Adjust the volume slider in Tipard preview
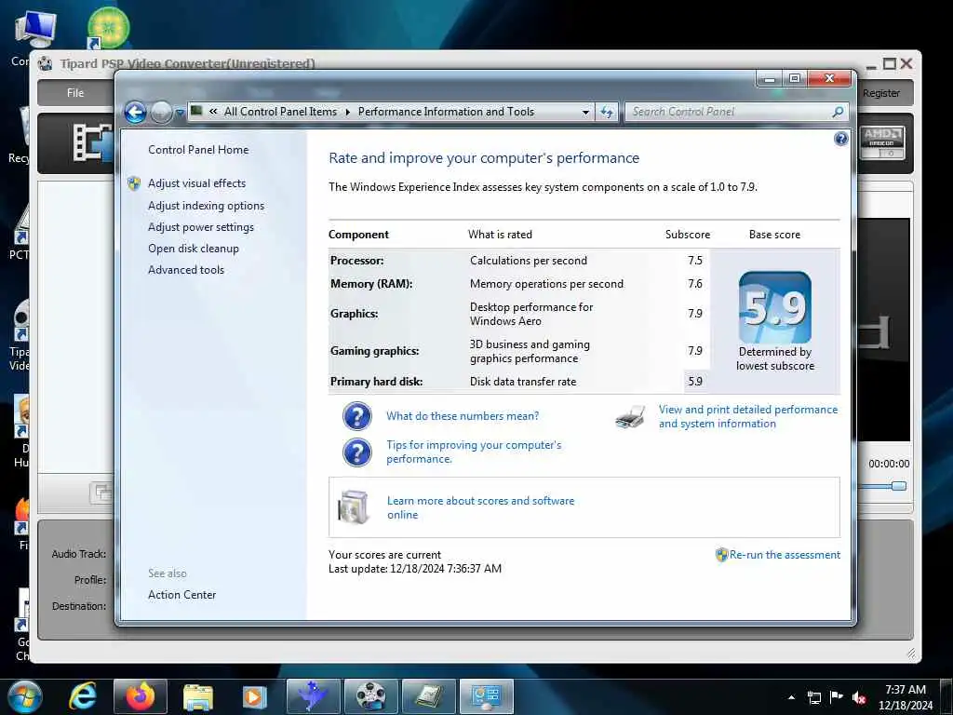The height and width of the screenshot is (715, 953). [x=899, y=486]
